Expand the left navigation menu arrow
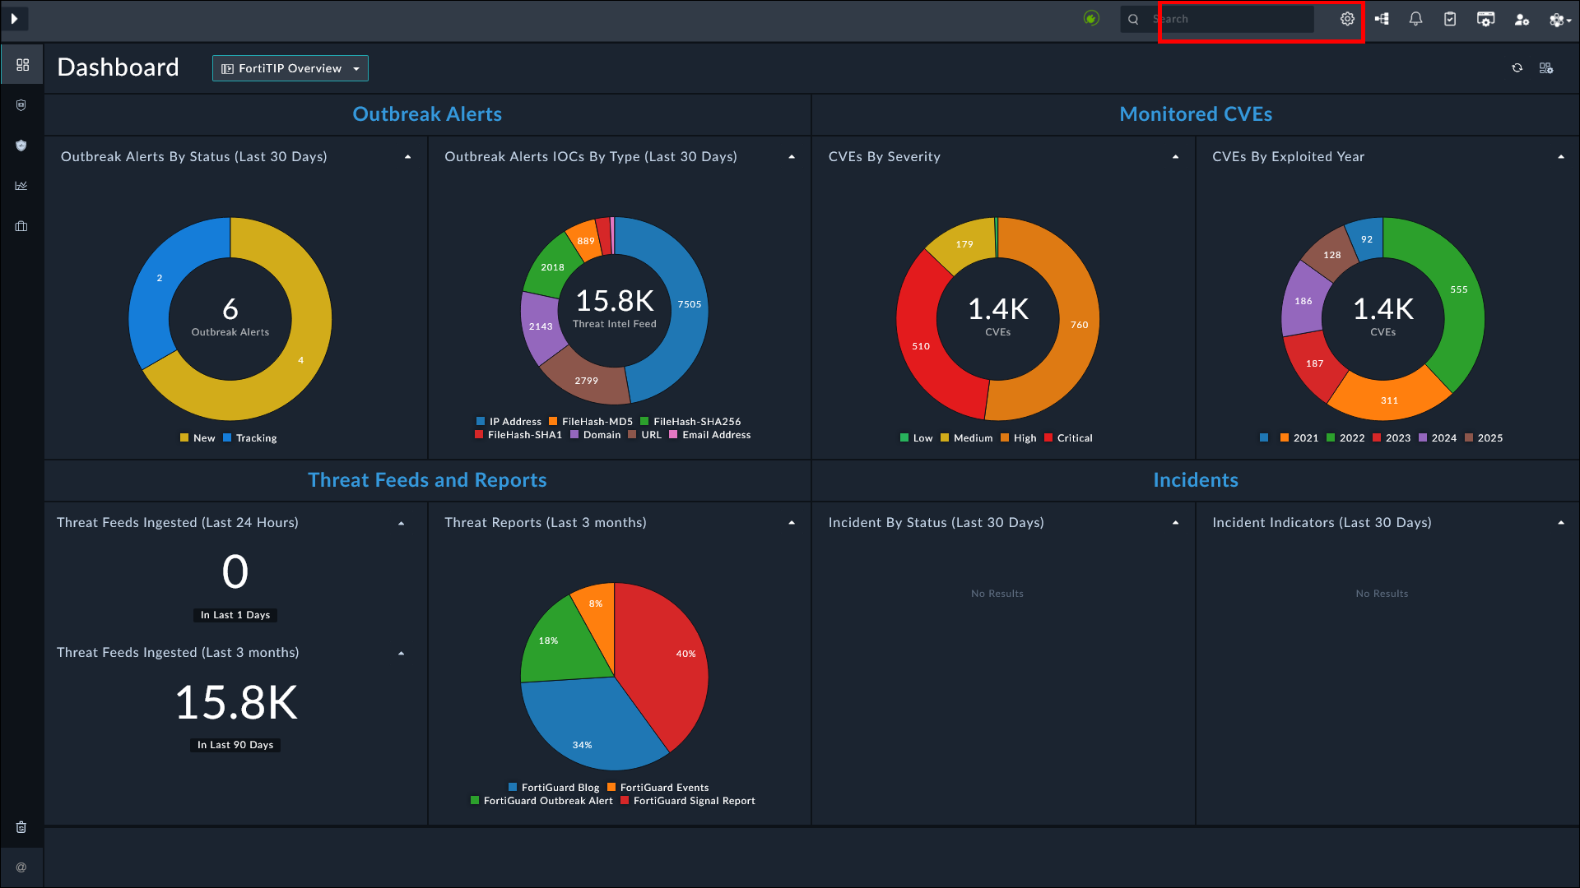Image resolution: width=1580 pixels, height=888 pixels. coord(14,18)
